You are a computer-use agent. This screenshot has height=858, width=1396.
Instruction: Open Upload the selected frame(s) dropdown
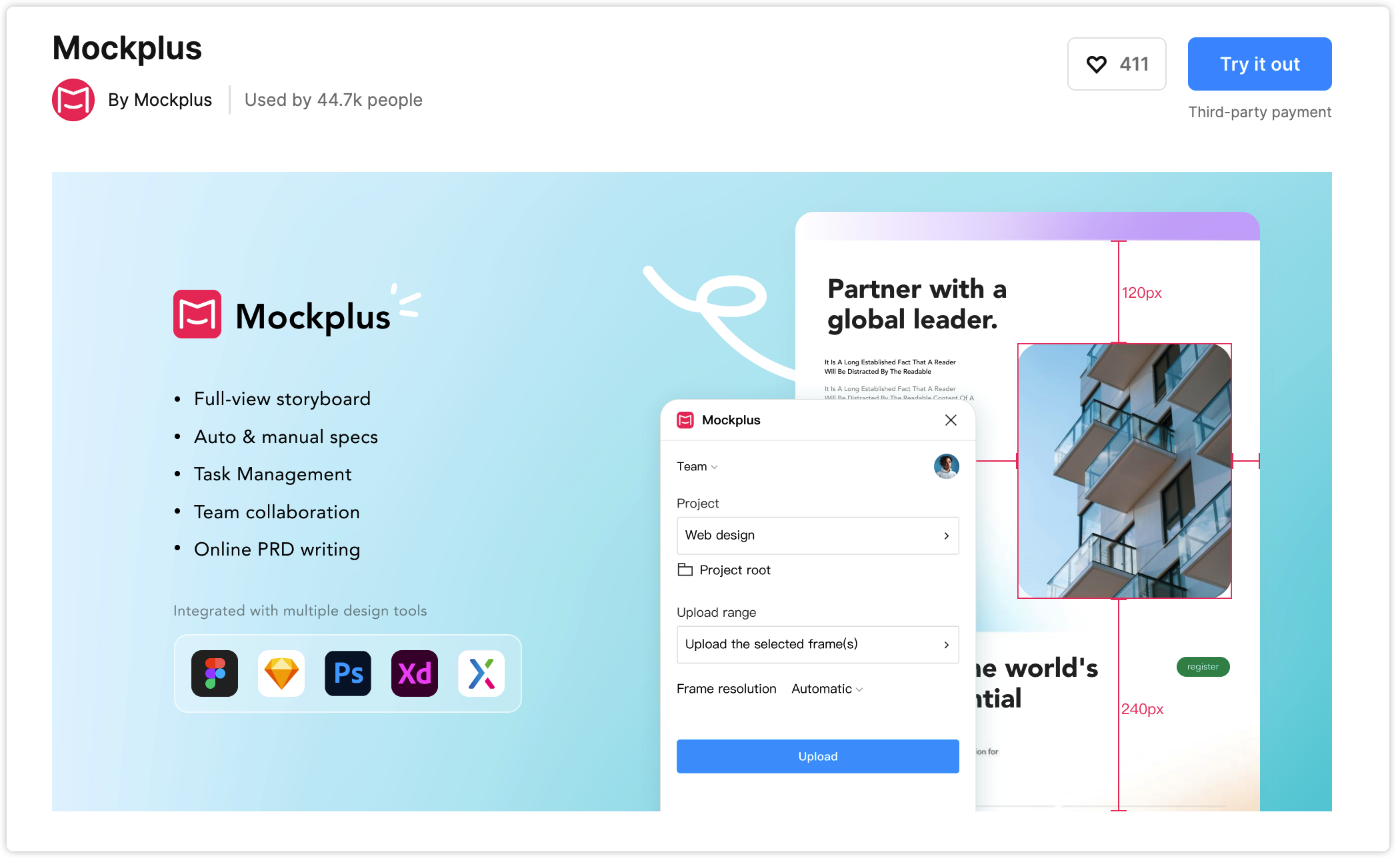[818, 644]
